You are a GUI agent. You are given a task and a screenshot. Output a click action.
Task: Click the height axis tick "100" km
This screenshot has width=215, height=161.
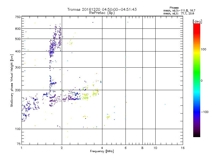coord(18,129)
